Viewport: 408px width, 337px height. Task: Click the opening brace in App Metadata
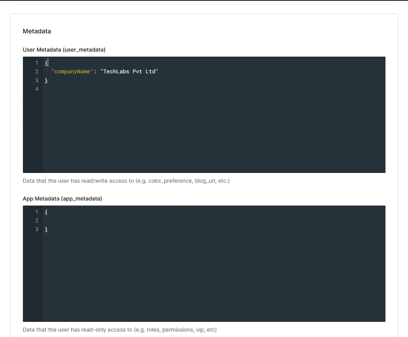coord(46,212)
